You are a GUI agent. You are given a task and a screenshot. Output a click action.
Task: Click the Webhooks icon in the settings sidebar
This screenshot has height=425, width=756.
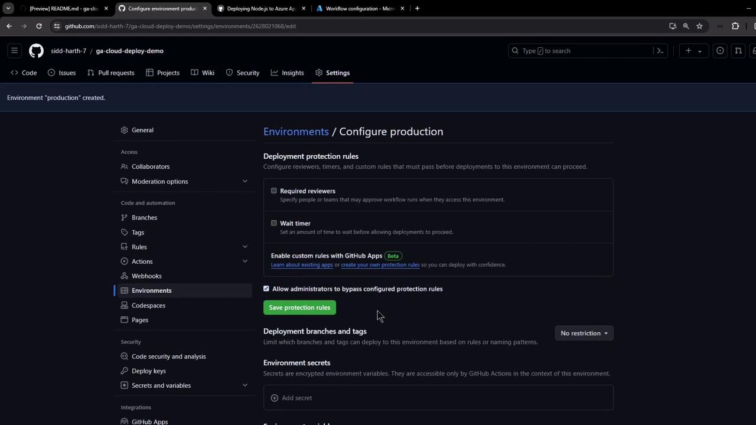click(x=124, y=276)
